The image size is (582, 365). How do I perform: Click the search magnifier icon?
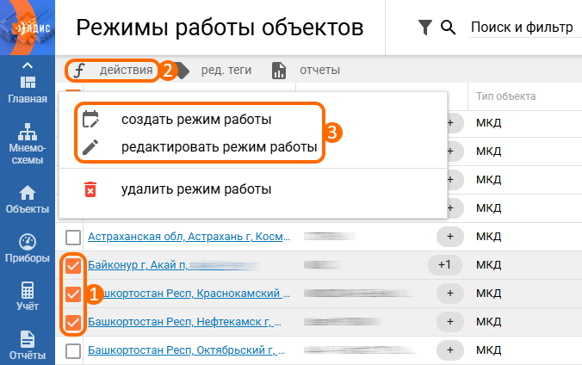click(448, 28)
